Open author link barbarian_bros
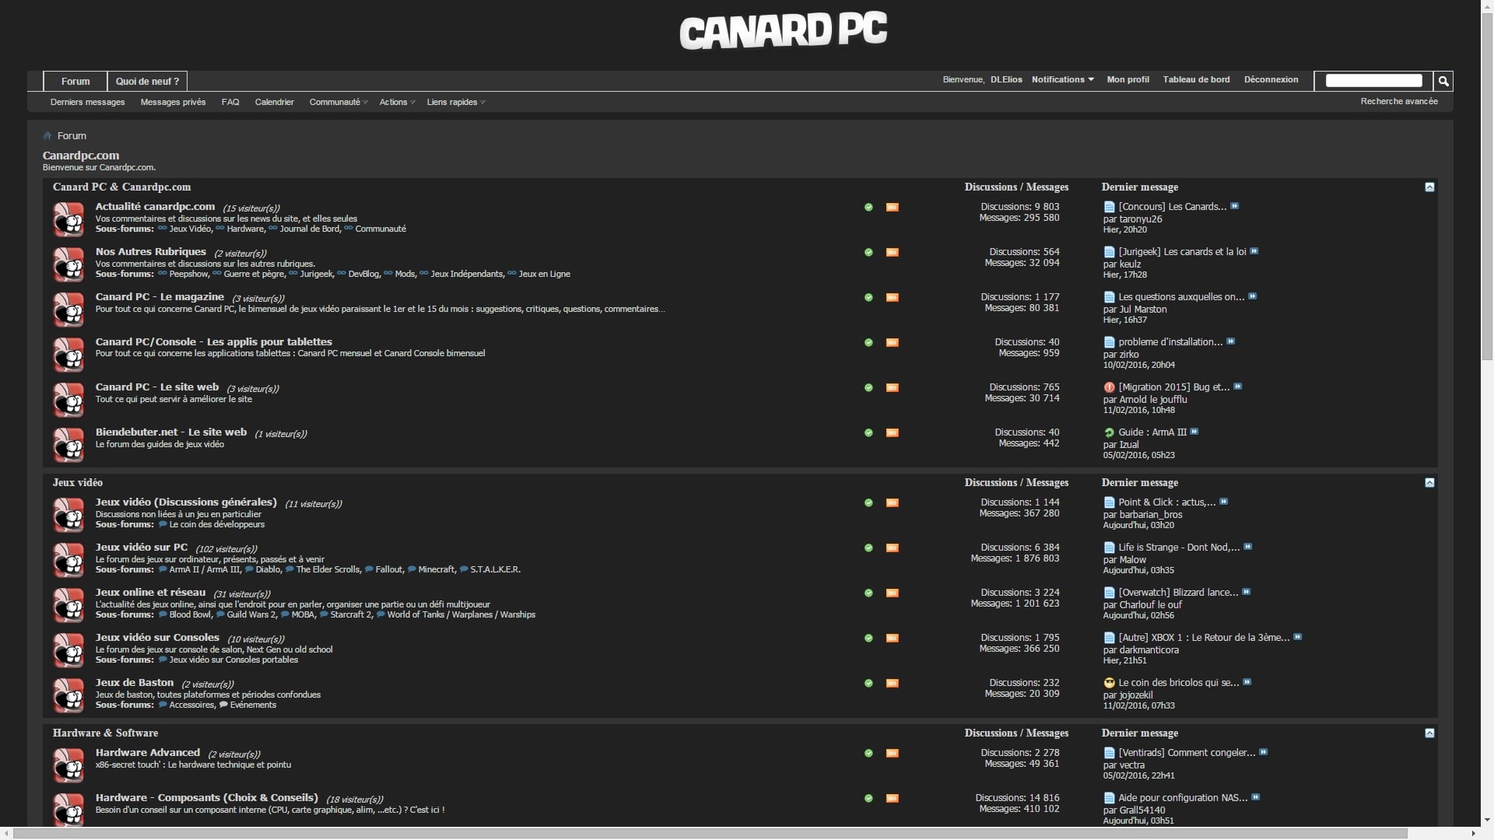This screenshot has width=1494, height=840. tap(1150, 515)
